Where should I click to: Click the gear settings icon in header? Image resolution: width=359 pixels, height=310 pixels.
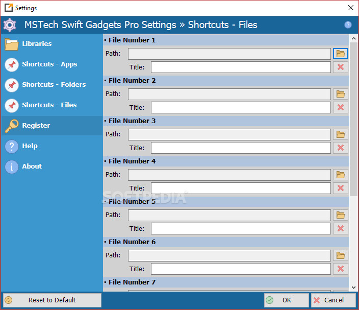coord(10,25)
